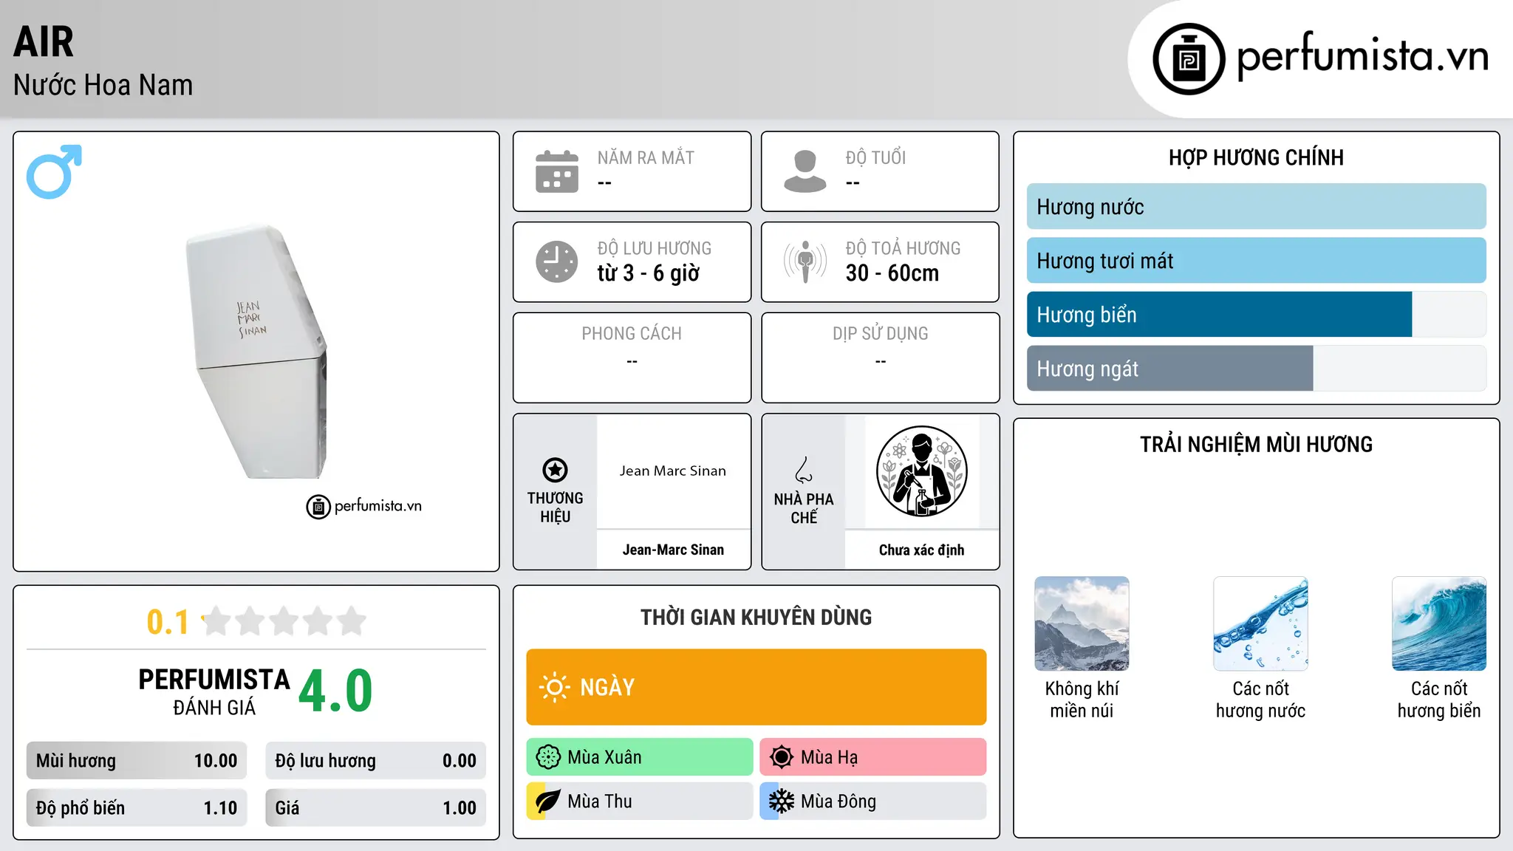The width and height of the screenshot is (1513, 851).
Task: Click the calendar icon beside Năm ra mắt
Action: pos(557,171)
